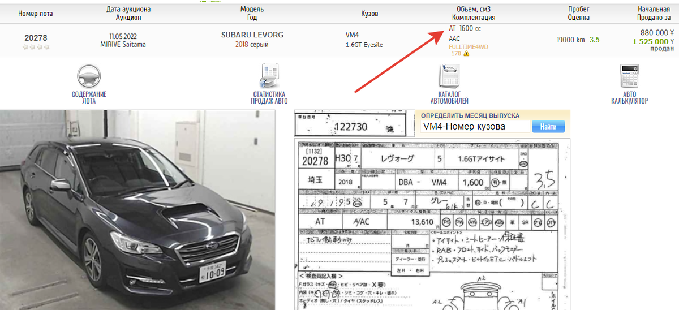Image resolution: width=679 pixels, height=310 pixels.
Task: Open the sales statistics document icon
Action: point(269,76)
